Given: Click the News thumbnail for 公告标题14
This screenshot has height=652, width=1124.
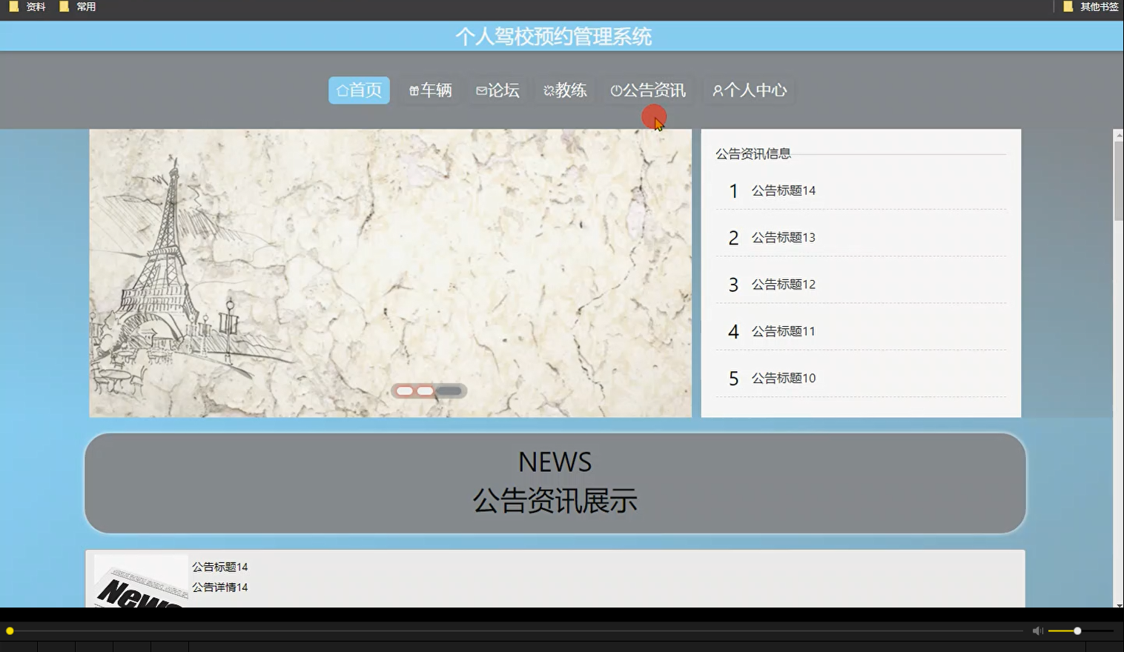Looking at the screenshot, I should point(139,585).
